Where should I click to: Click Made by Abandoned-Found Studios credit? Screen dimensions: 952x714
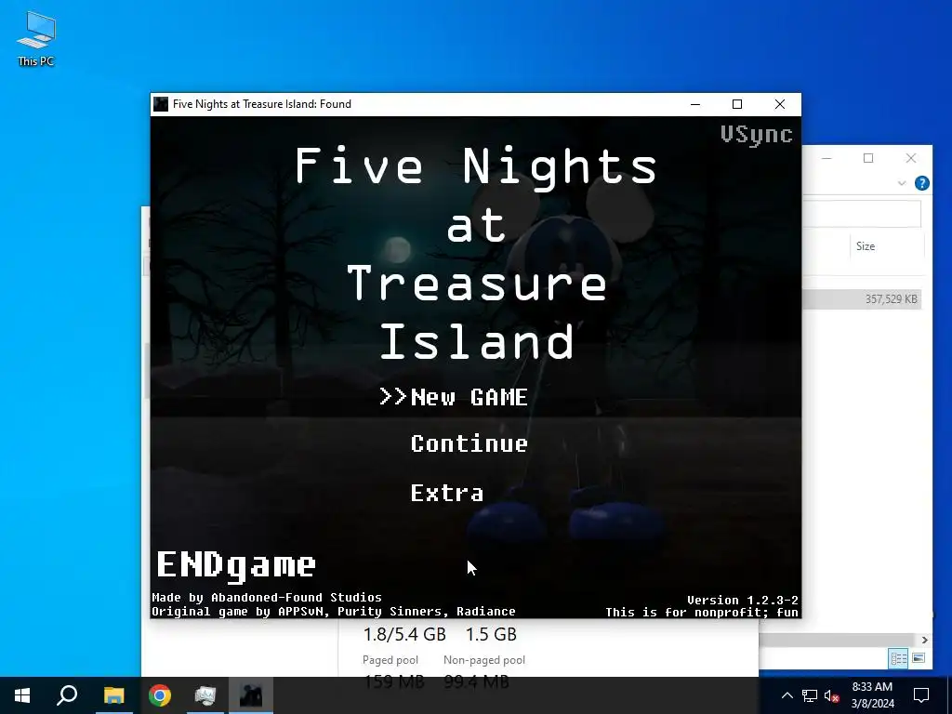click(x=267, y=598)
